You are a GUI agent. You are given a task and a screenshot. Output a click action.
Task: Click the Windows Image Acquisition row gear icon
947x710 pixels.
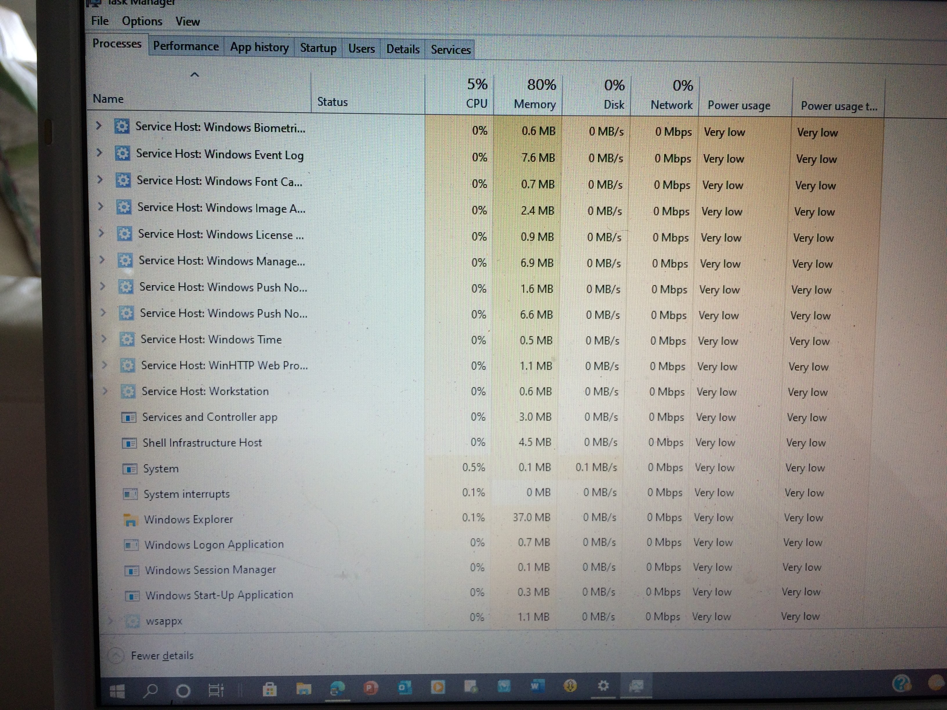124,207
